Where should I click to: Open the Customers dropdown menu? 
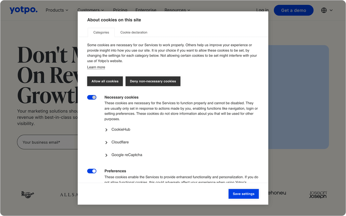tap(91, 10)
